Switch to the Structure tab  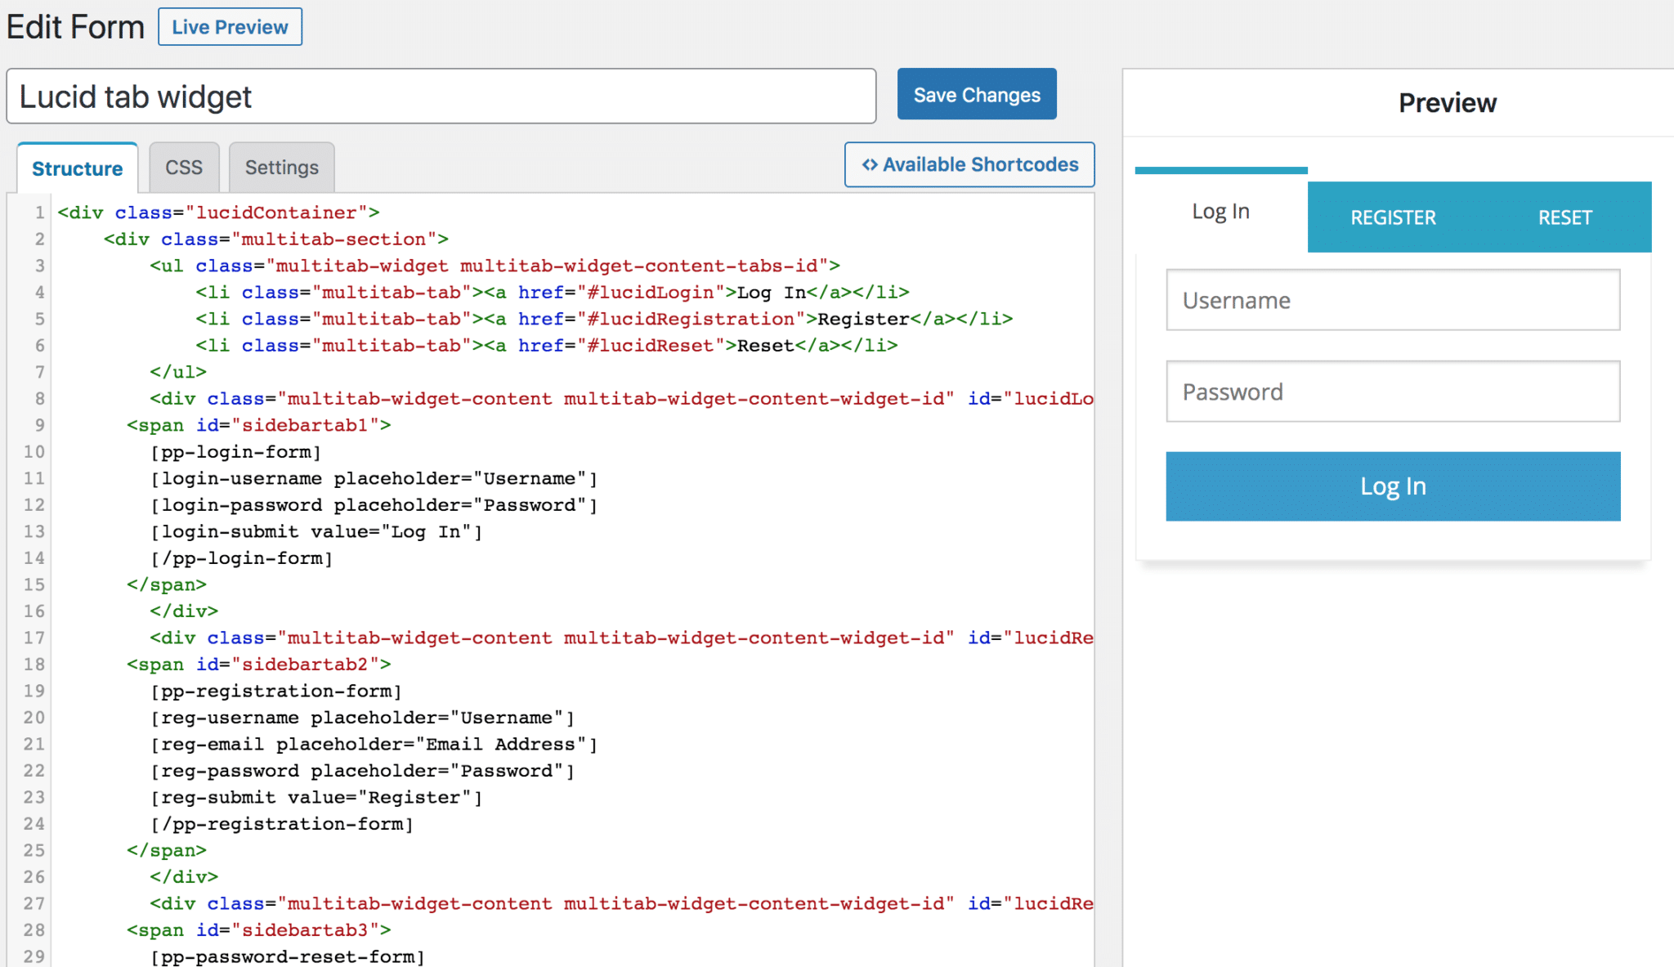click(x=77, y=168)
